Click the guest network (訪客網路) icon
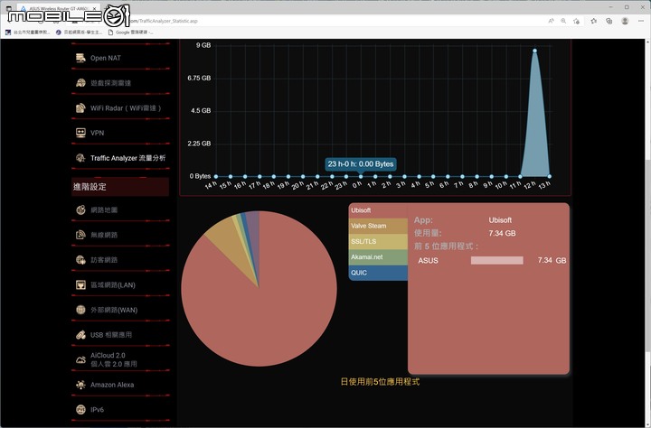Image resolution: width=651 pixels, height=428 pixels. tap(80, 260)
